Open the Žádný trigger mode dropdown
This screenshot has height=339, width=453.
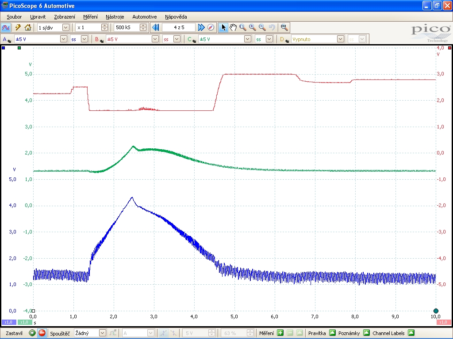pos(103,333)
